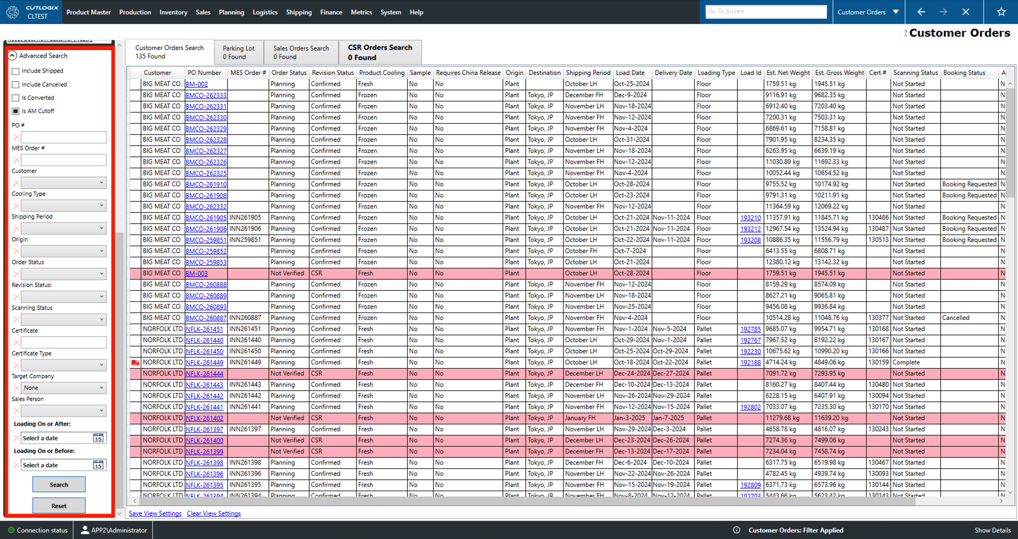
Task: Click the red flag on NFLK-261449 row
Action: pos(135,363)
